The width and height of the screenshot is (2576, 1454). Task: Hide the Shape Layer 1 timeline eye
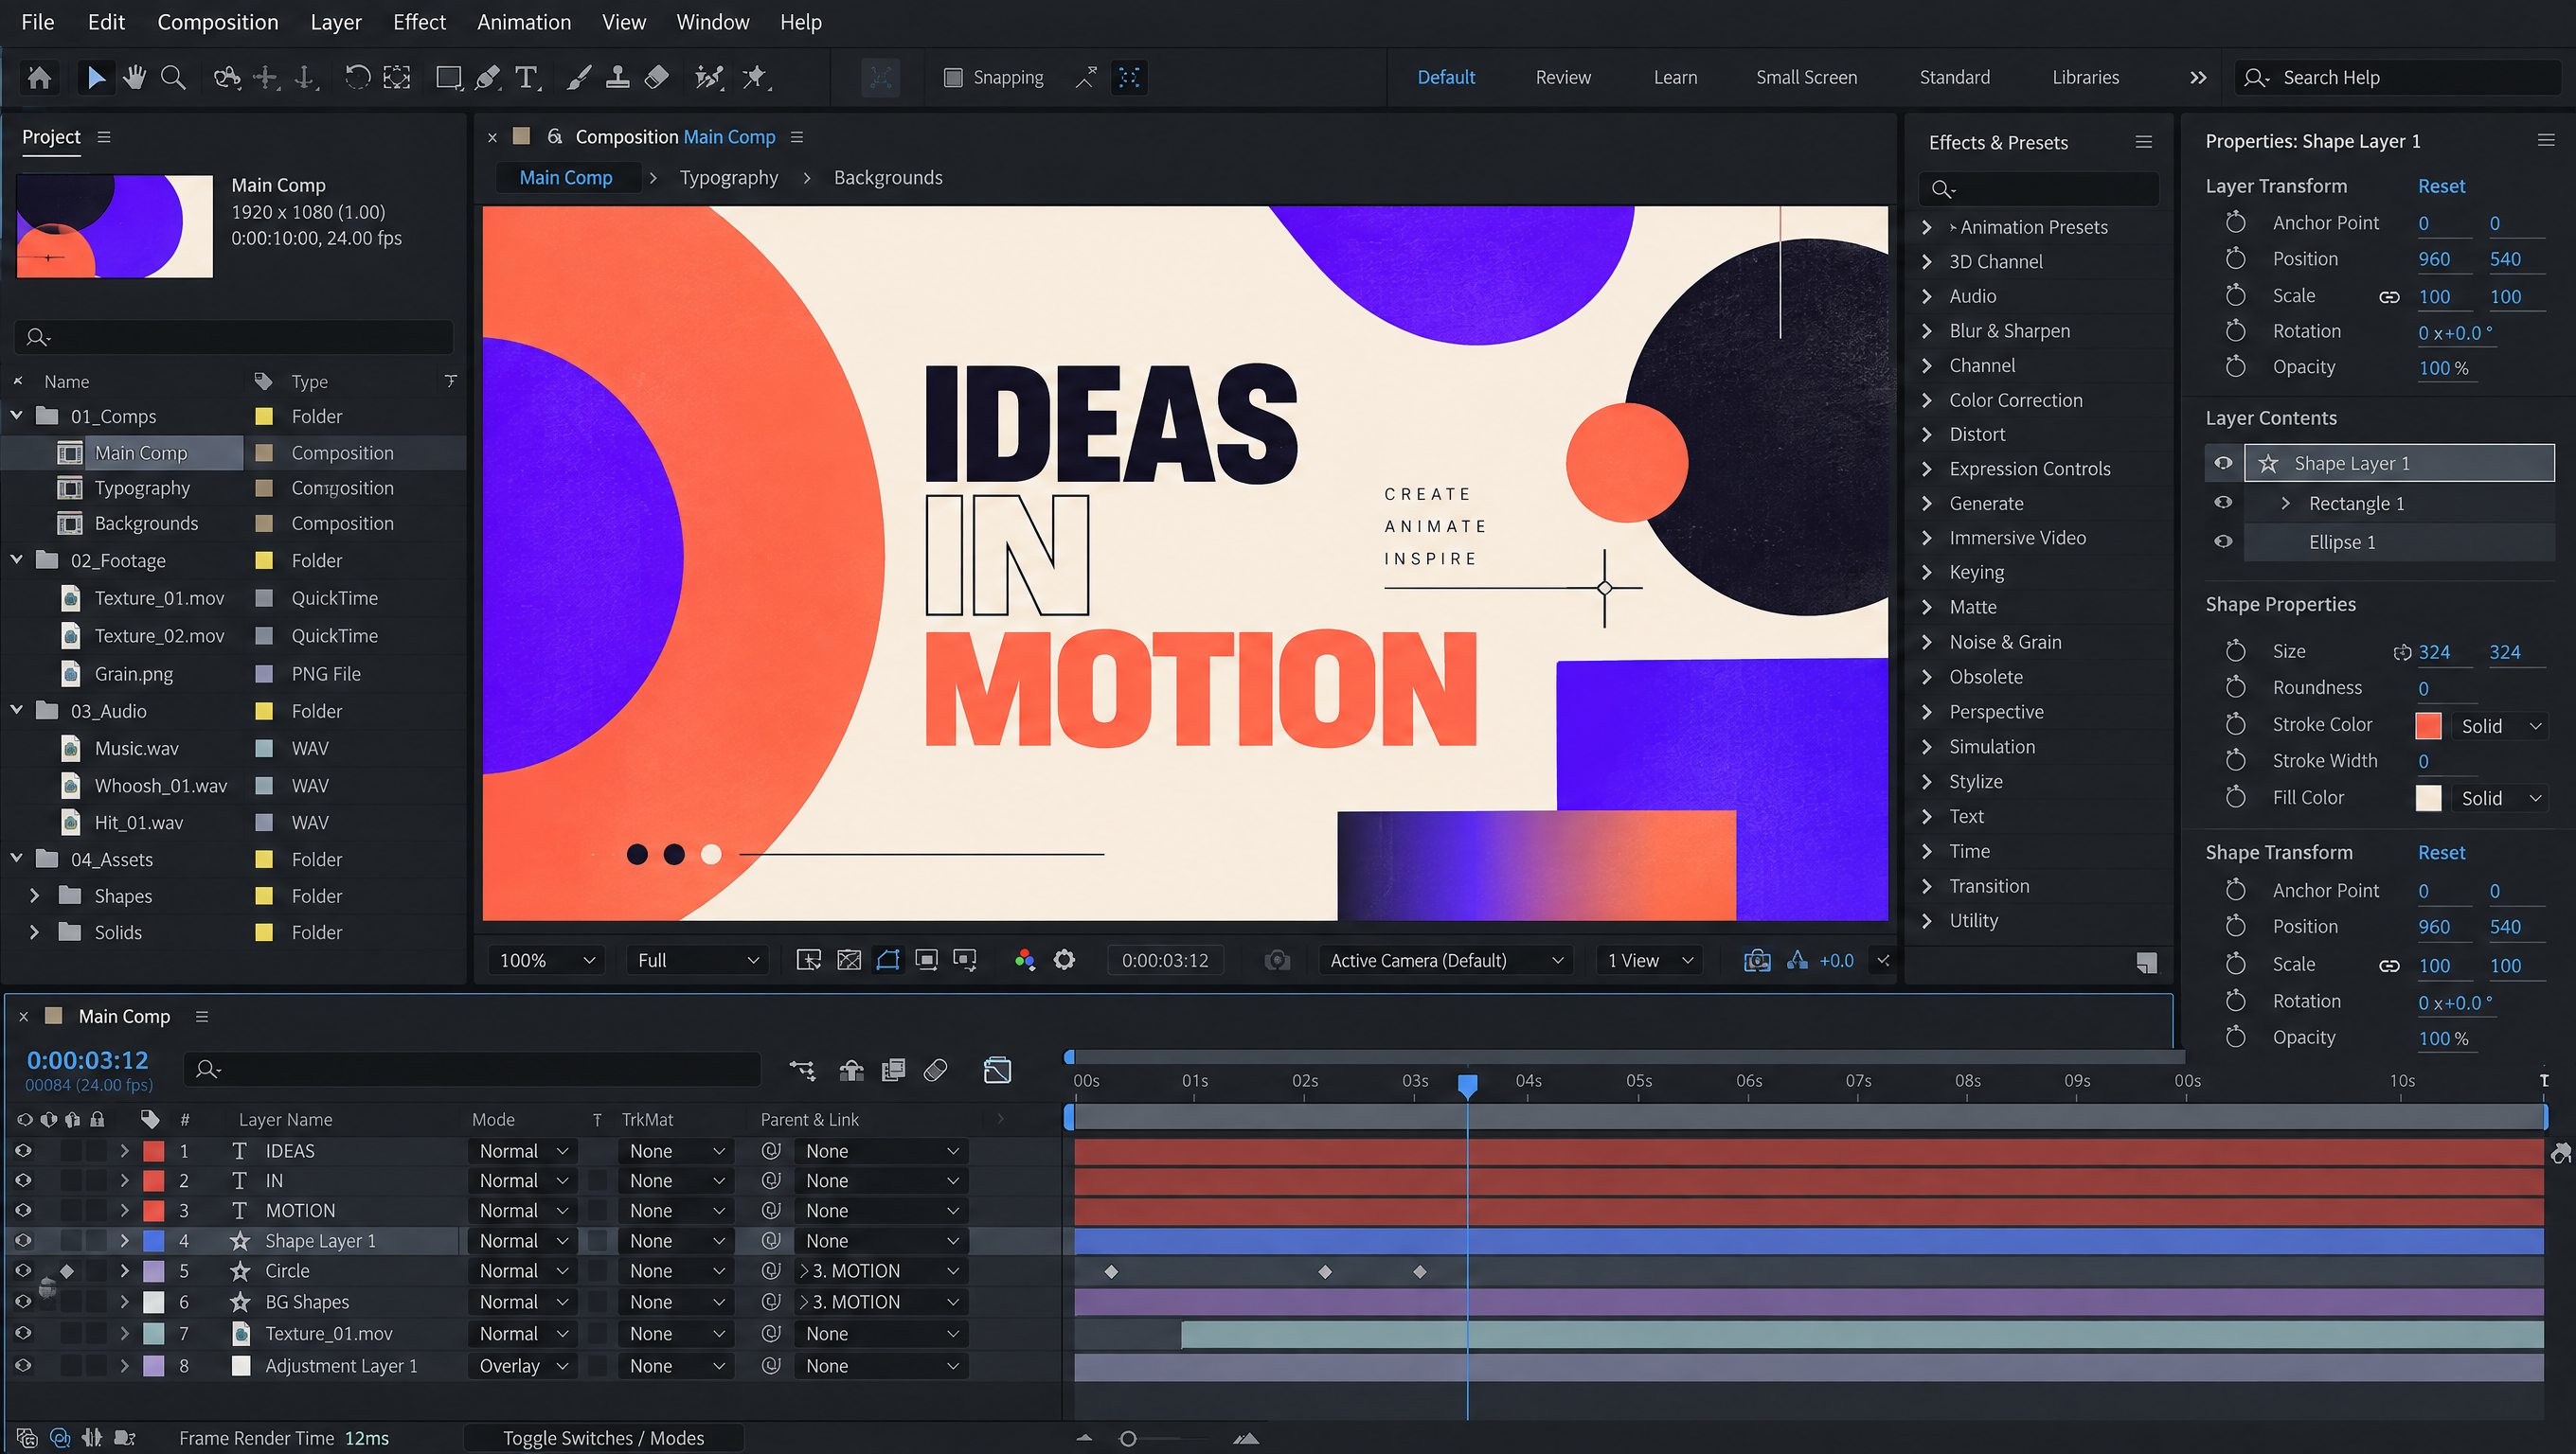tap(23, 1240)
